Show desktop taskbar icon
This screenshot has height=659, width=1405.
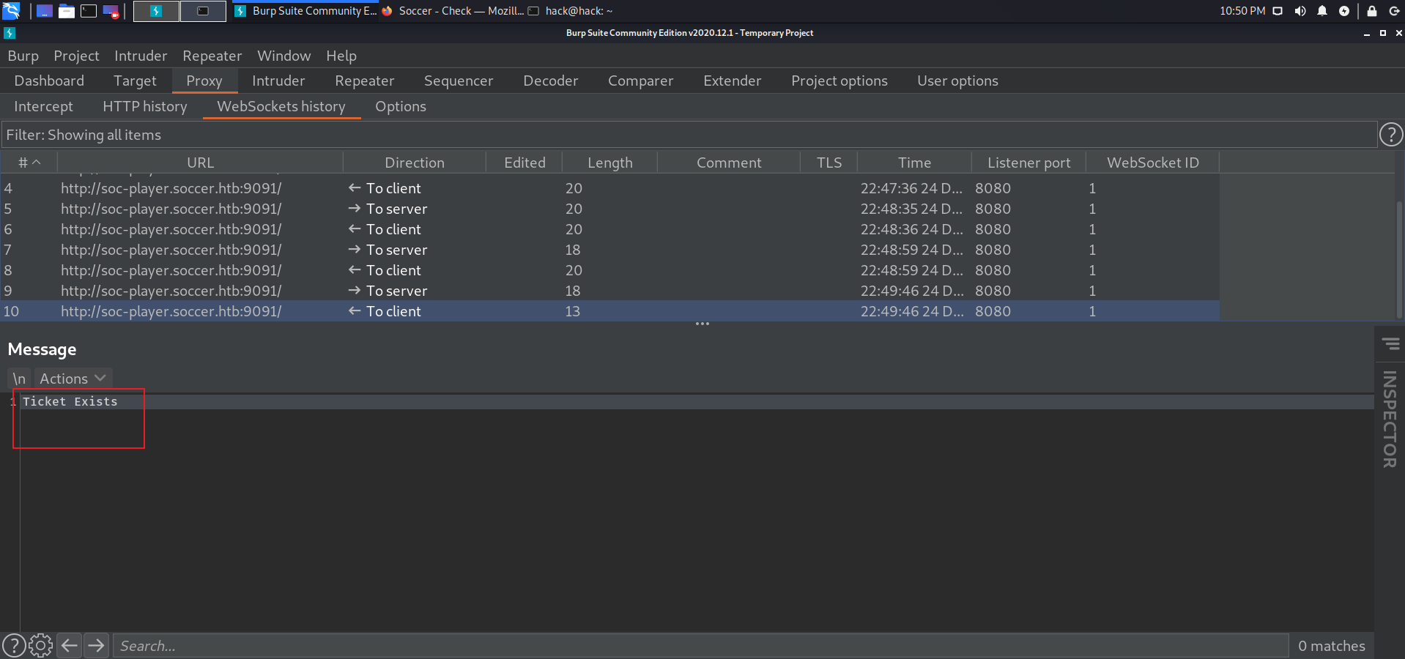45,11
